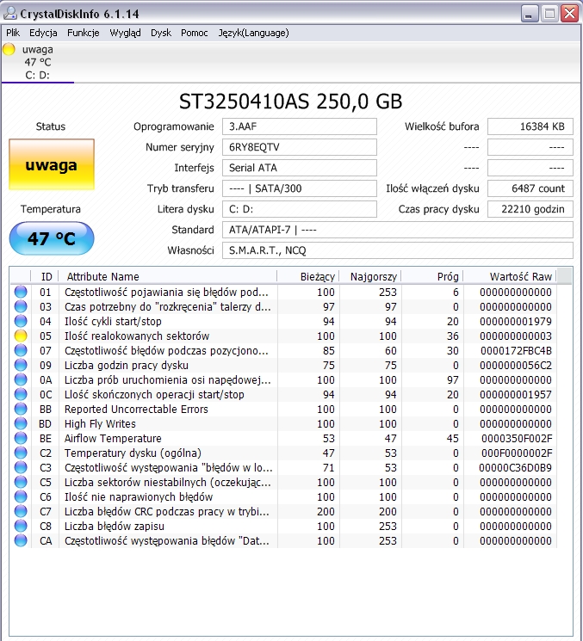Click the Wartość Raw column header
Screen dimensions: 583x641
510,277
